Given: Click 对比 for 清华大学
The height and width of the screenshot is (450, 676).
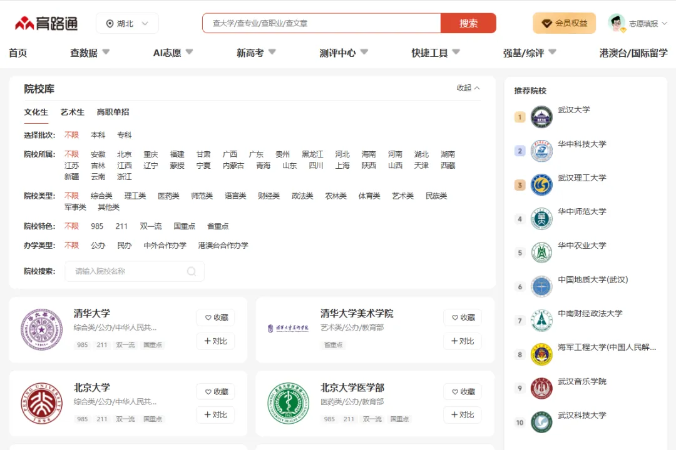Looking at the screenshot, I should pos(215,341).
